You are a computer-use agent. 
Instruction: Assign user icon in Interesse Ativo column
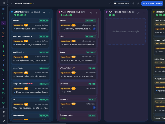click(x=91, y=13)
